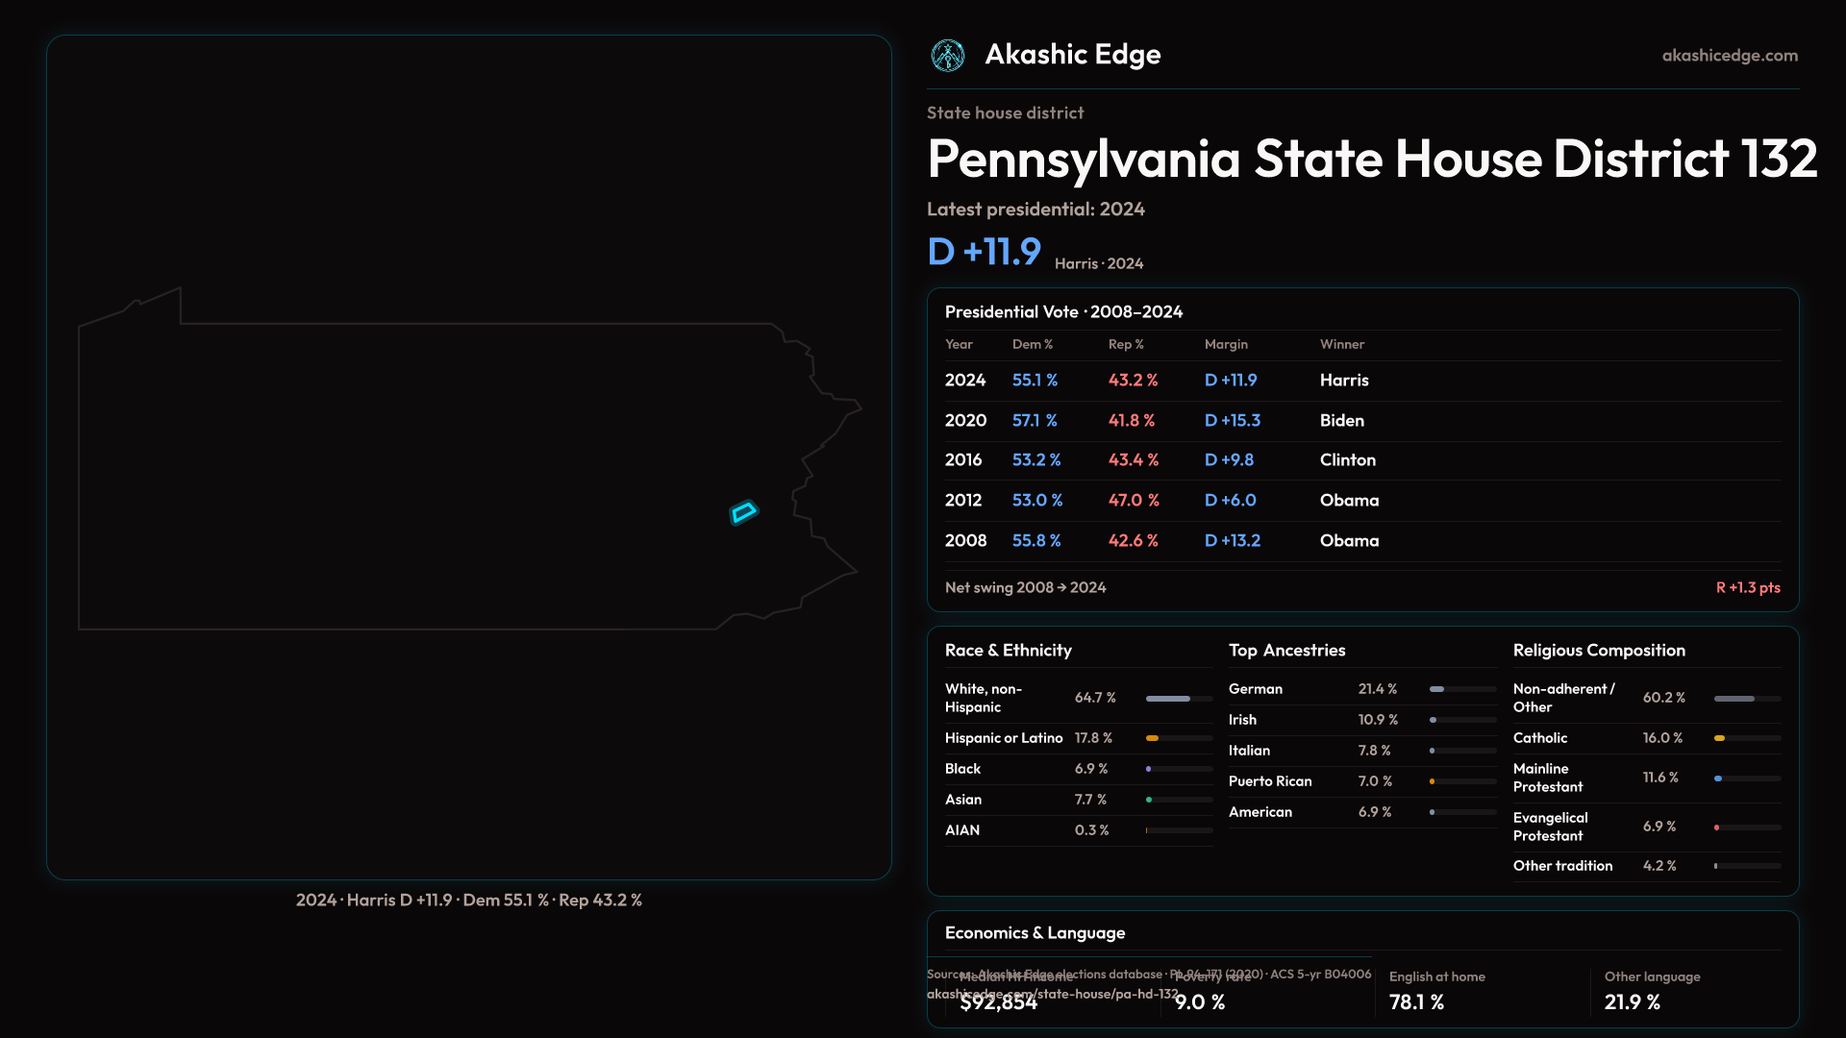Click the Pennsylvania State House District 132 title
This screenshot has height=1038, width=1846.
coord(1371,159)
